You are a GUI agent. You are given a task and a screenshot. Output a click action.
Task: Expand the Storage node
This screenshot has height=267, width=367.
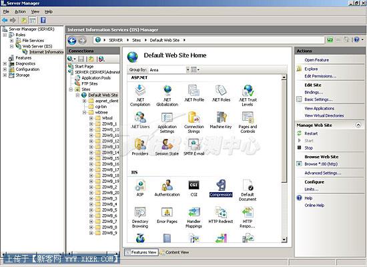pos(5,75)
